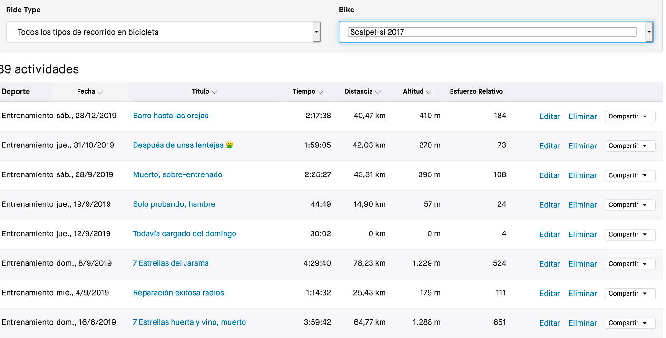Viewport: 666px width, 338px height.
Task: Open activity 7 Estrellas del Jarama
Action: coord(171,263)
